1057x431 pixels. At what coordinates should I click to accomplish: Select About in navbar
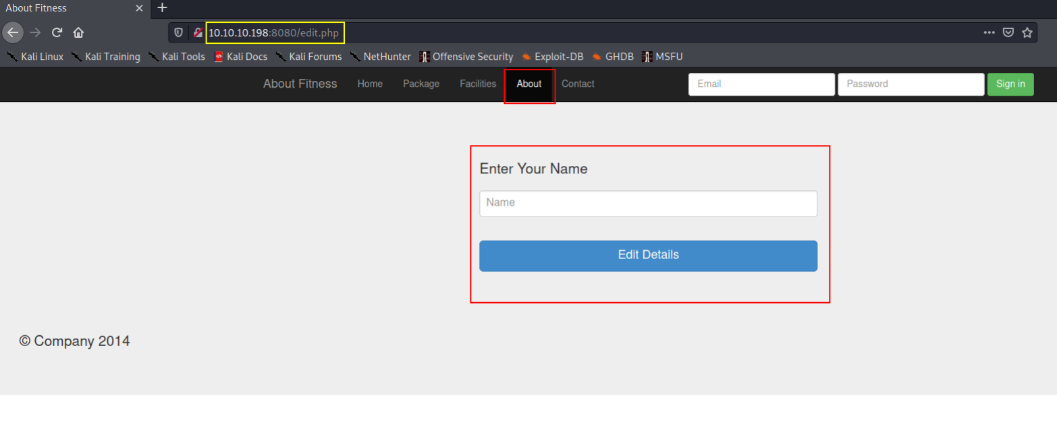[529, 84]
